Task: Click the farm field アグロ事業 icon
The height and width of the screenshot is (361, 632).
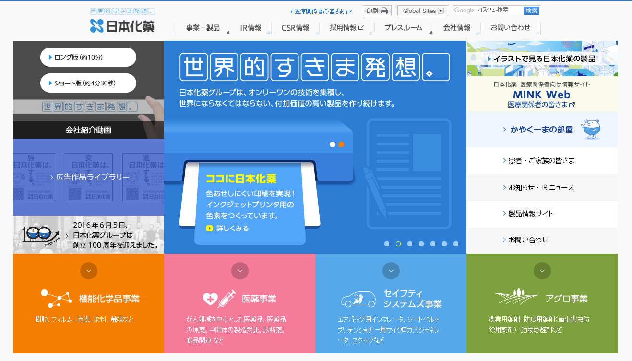Action: click(x=516, y=297)
